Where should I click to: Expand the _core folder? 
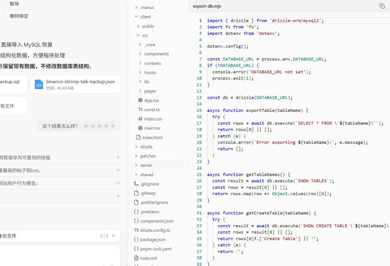tap(140, 45)
